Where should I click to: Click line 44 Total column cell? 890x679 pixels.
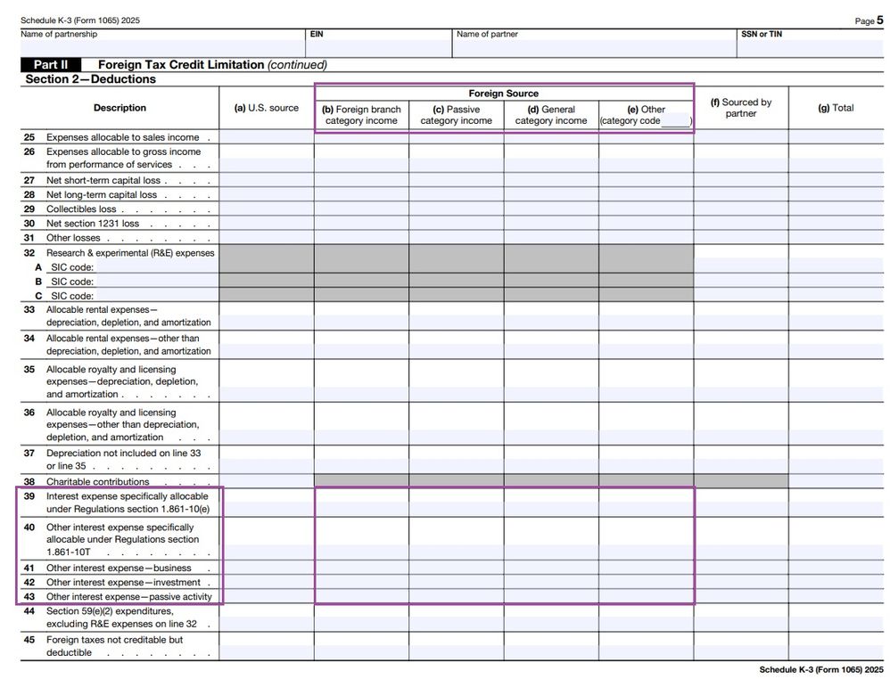coord(836,618)
